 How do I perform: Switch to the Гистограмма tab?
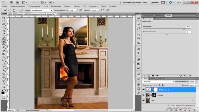click(148, 16)
